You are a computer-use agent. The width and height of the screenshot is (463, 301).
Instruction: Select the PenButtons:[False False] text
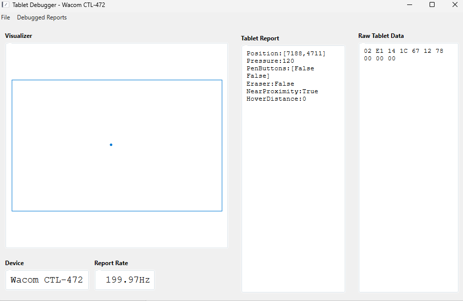tap(280, 72)
